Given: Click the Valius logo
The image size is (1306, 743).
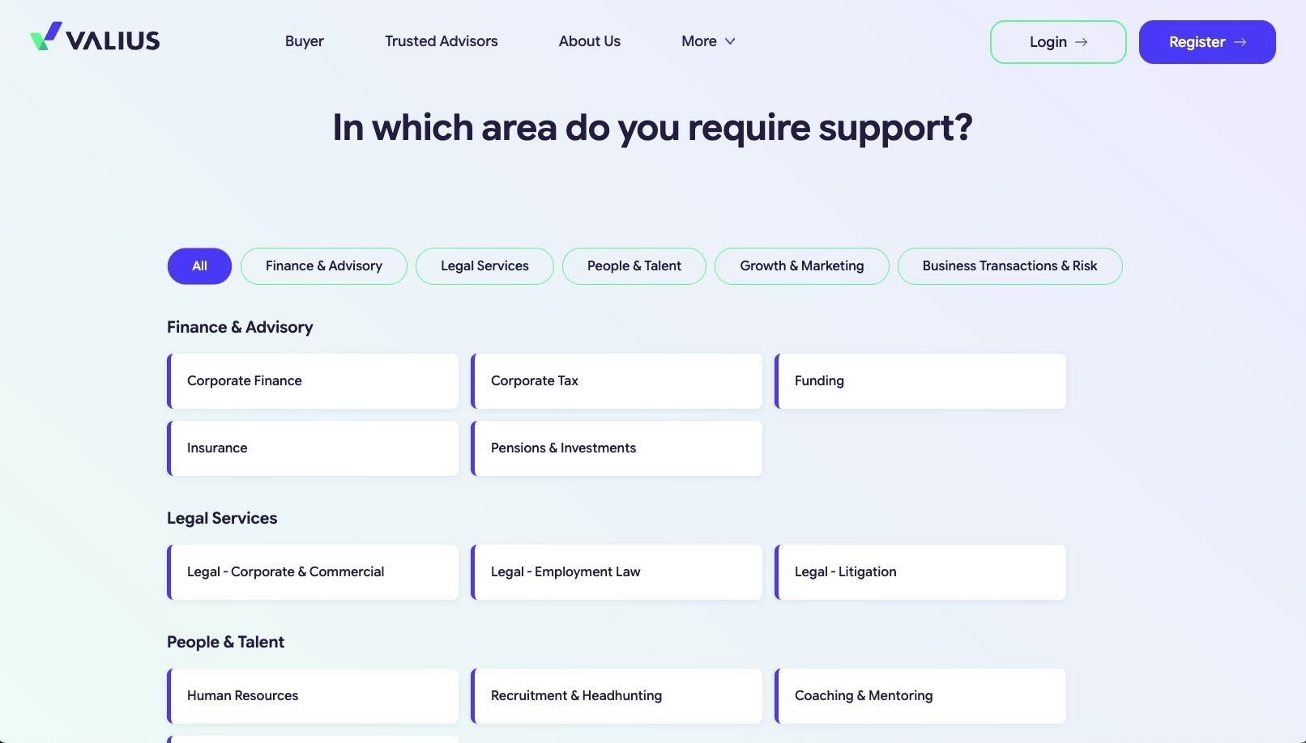Looking at the screenshot, I should click(95, 37).
